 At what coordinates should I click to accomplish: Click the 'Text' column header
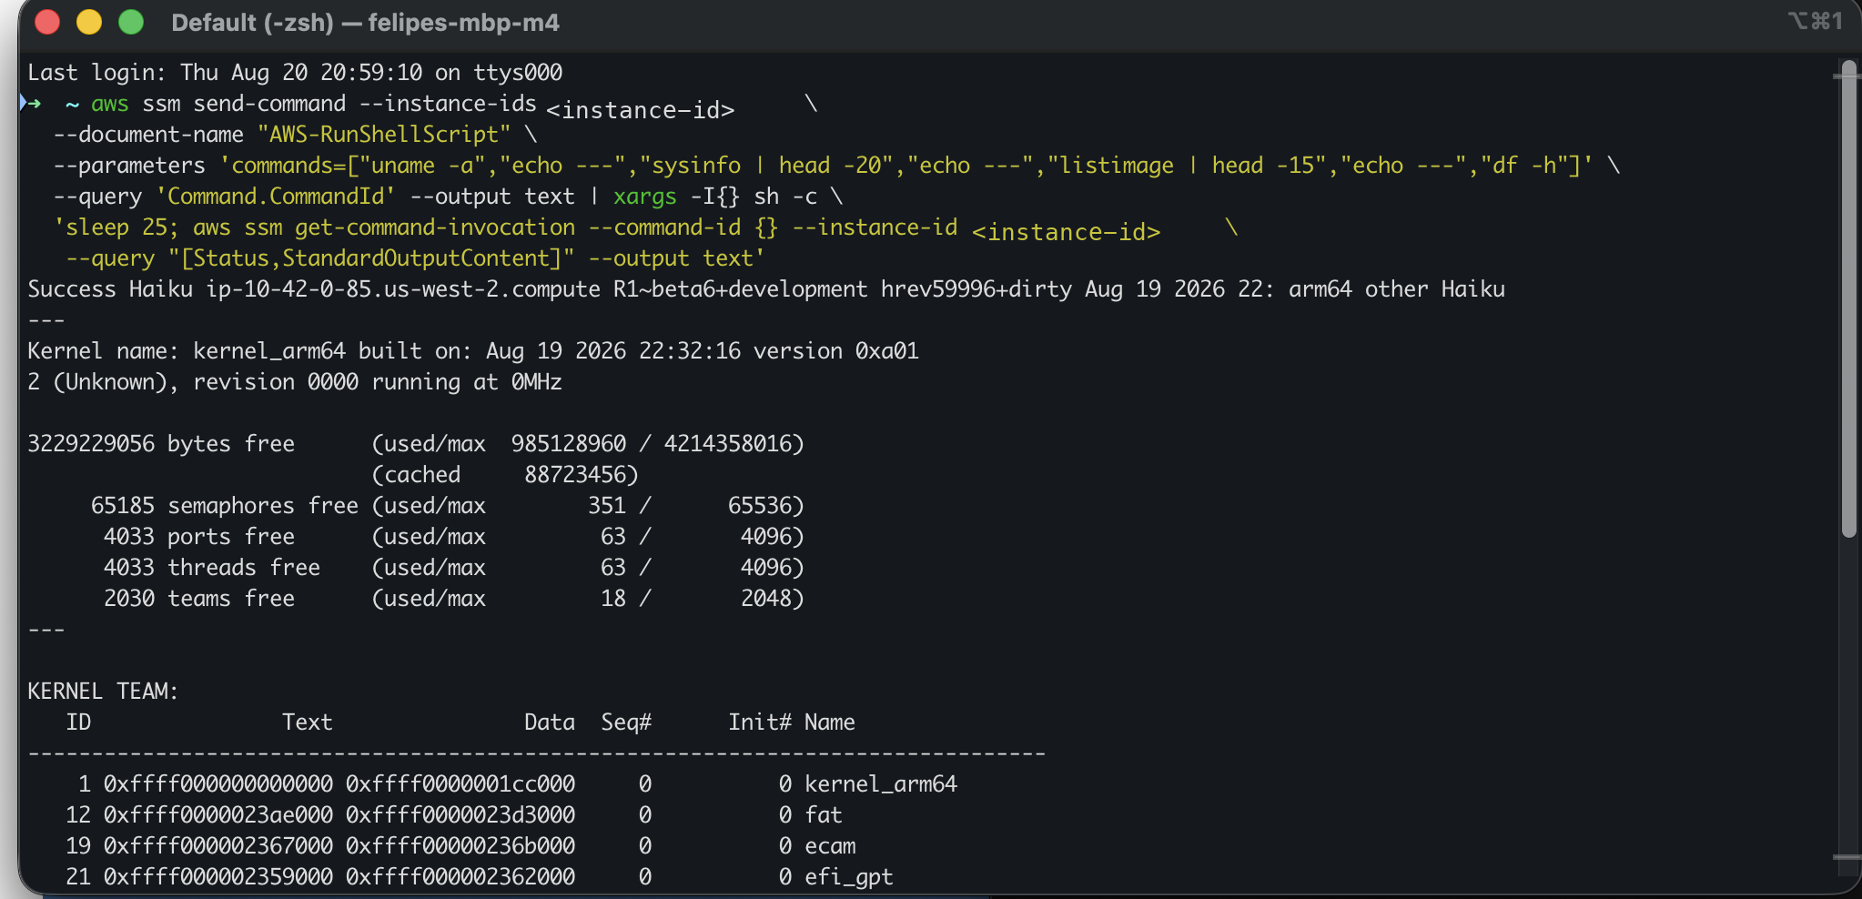click(307, 722)
